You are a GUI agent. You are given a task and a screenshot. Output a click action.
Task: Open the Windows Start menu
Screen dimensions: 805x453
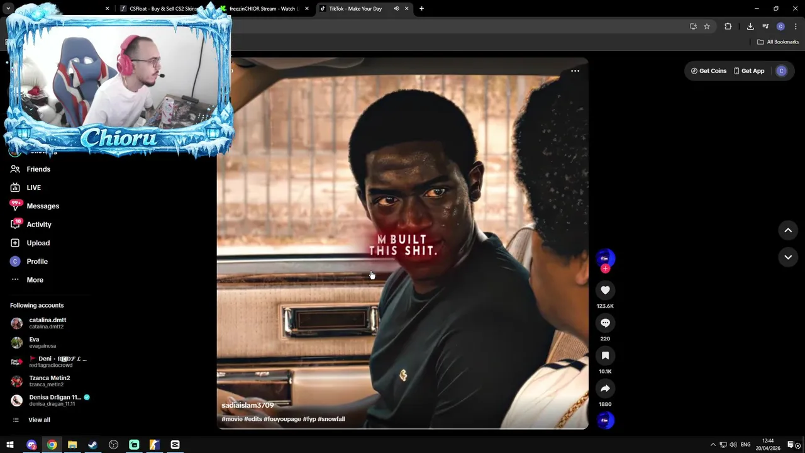point(10,445)
